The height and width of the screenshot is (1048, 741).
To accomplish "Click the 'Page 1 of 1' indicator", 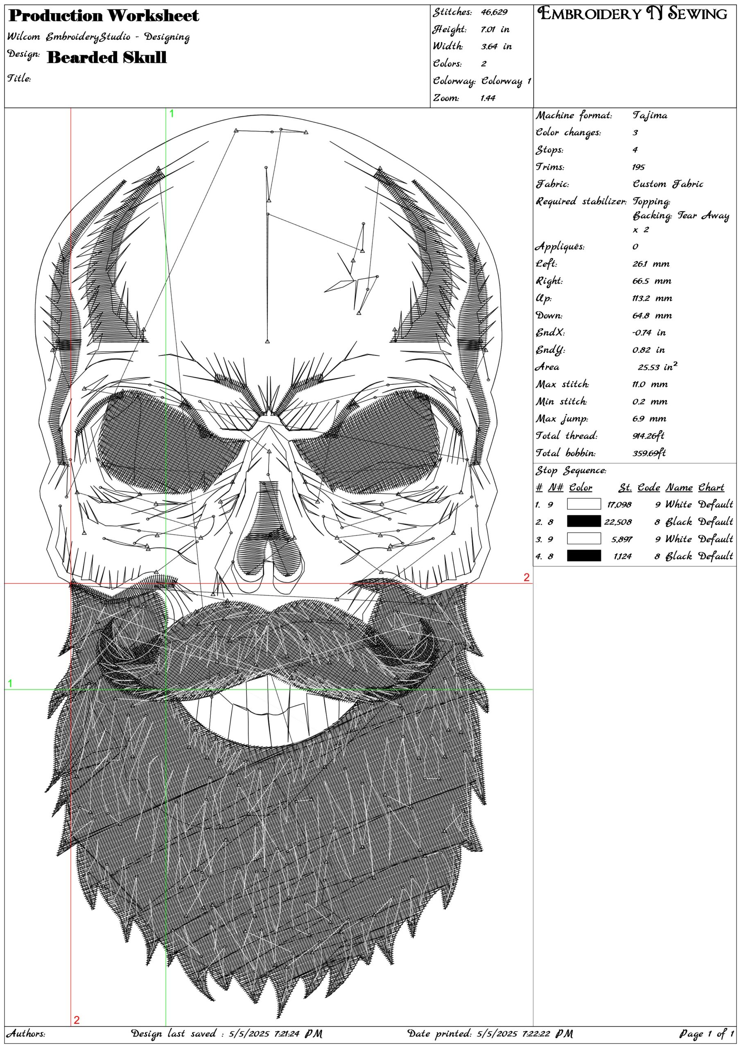I will click(706, 1034).
